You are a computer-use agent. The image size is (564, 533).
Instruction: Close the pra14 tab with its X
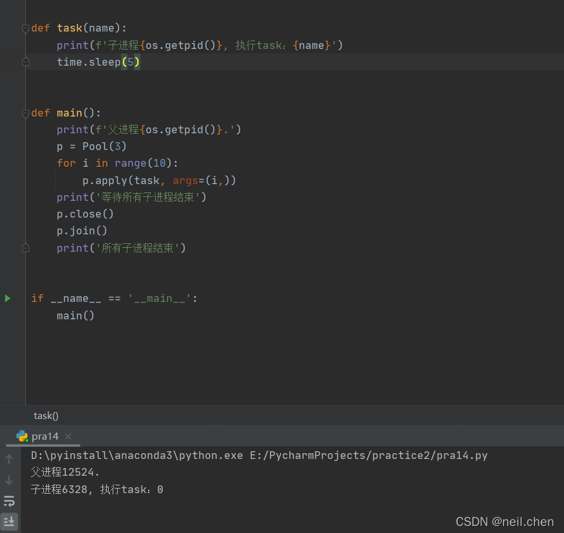point(68,436)
